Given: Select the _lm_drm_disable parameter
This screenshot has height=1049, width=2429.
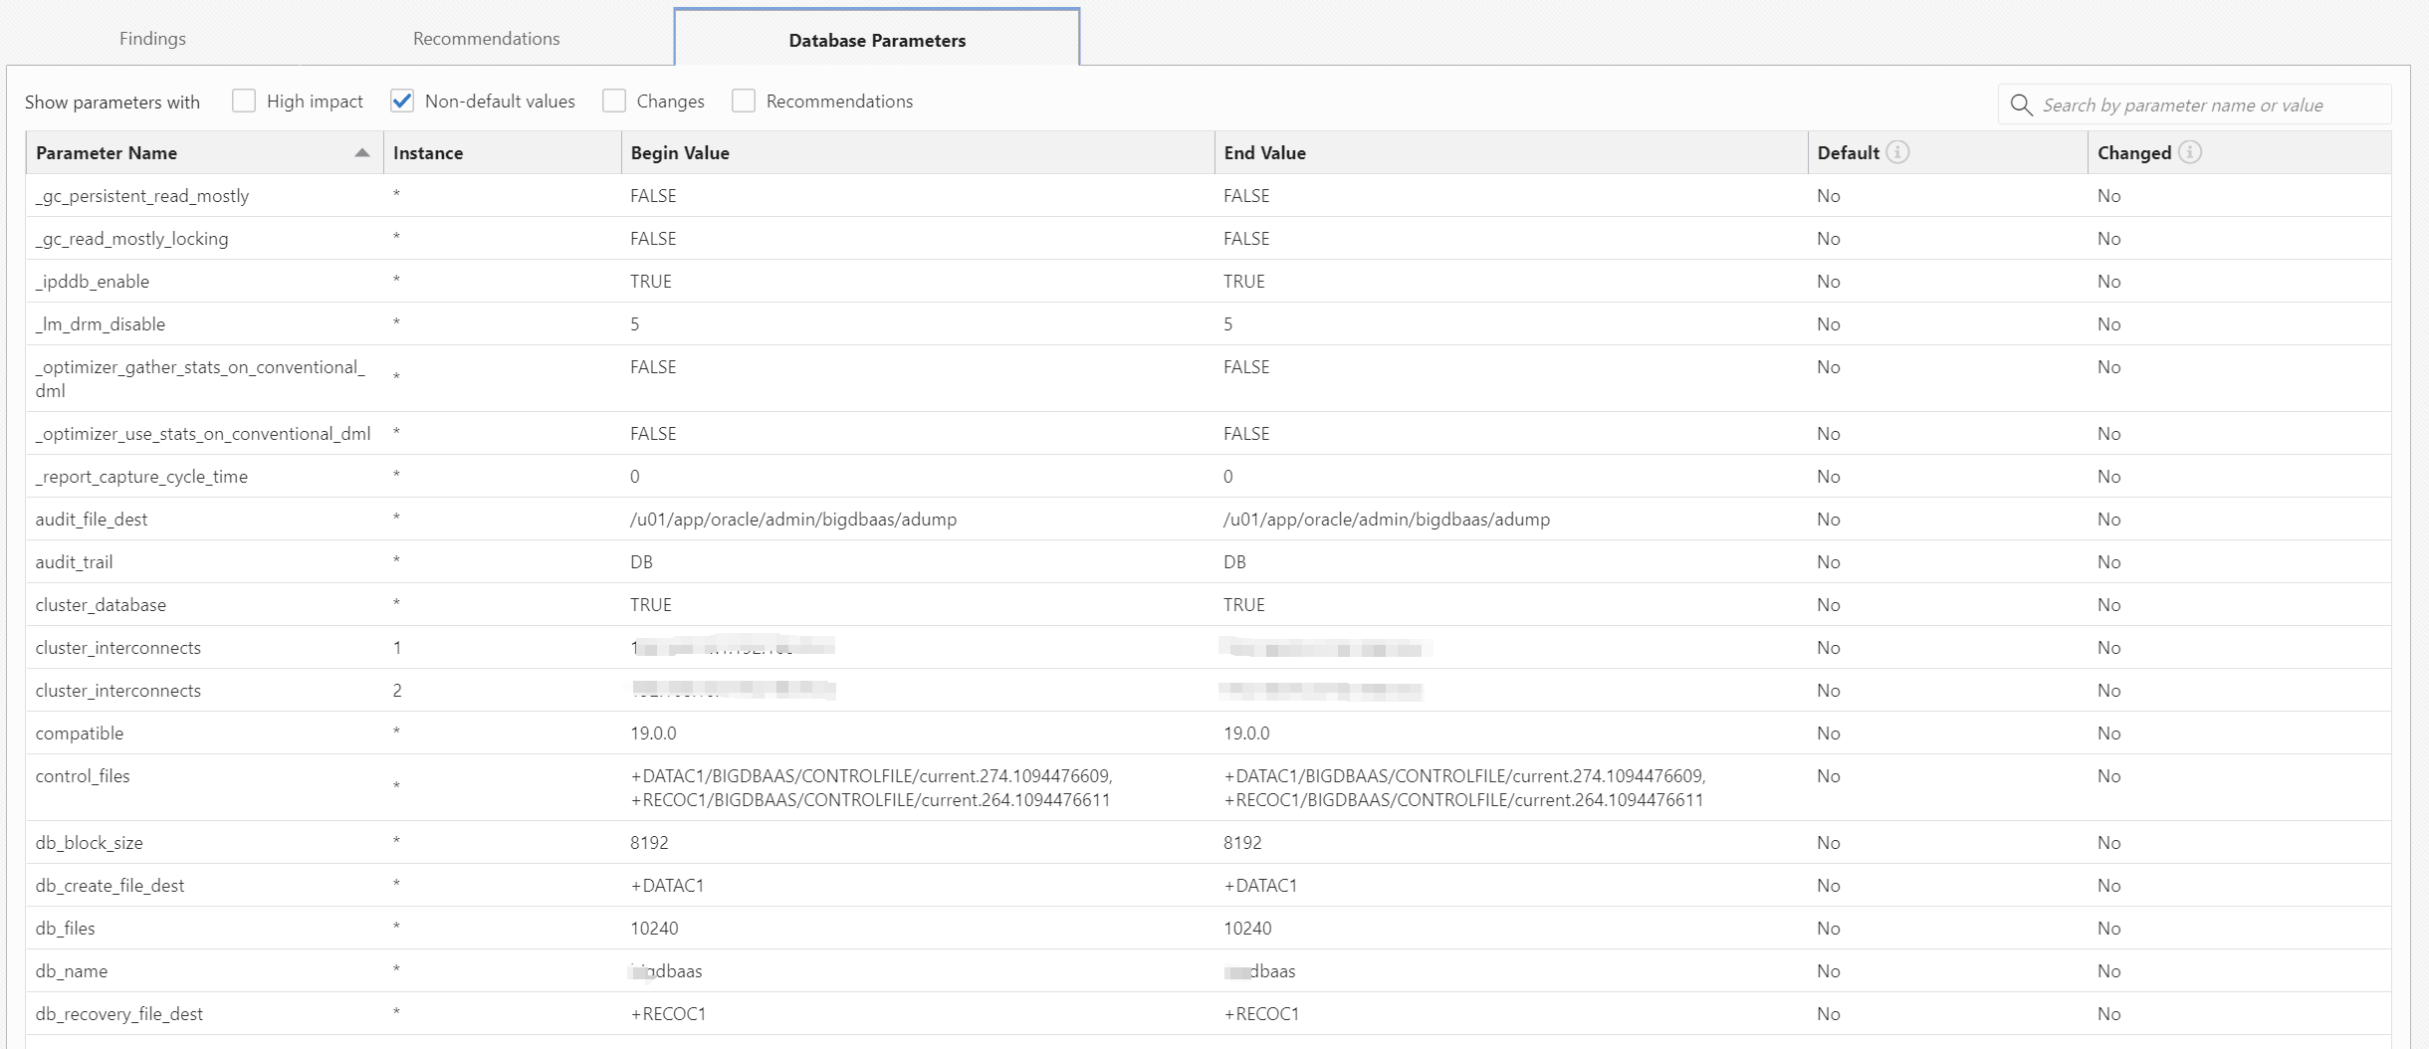Looking at the screenshot, I should [x=101, y=324].
